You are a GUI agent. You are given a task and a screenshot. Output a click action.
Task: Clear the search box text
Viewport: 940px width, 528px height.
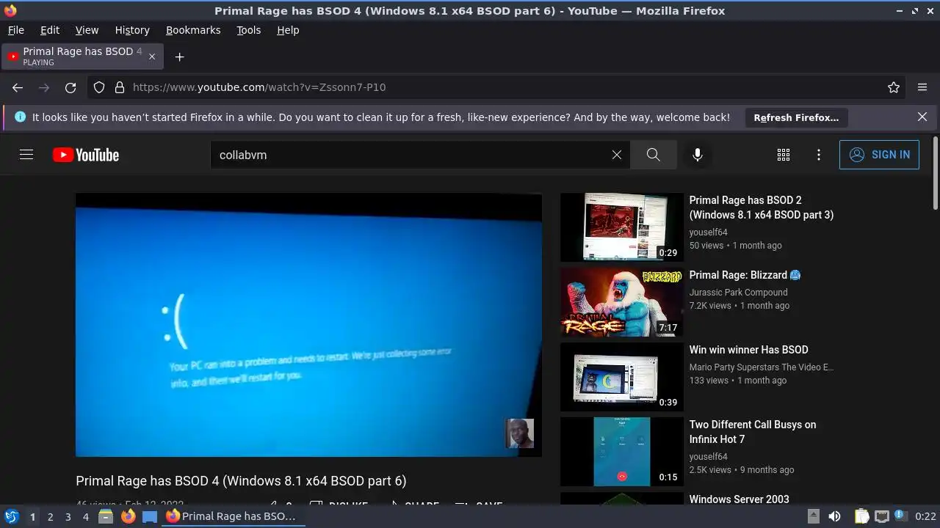617,155
